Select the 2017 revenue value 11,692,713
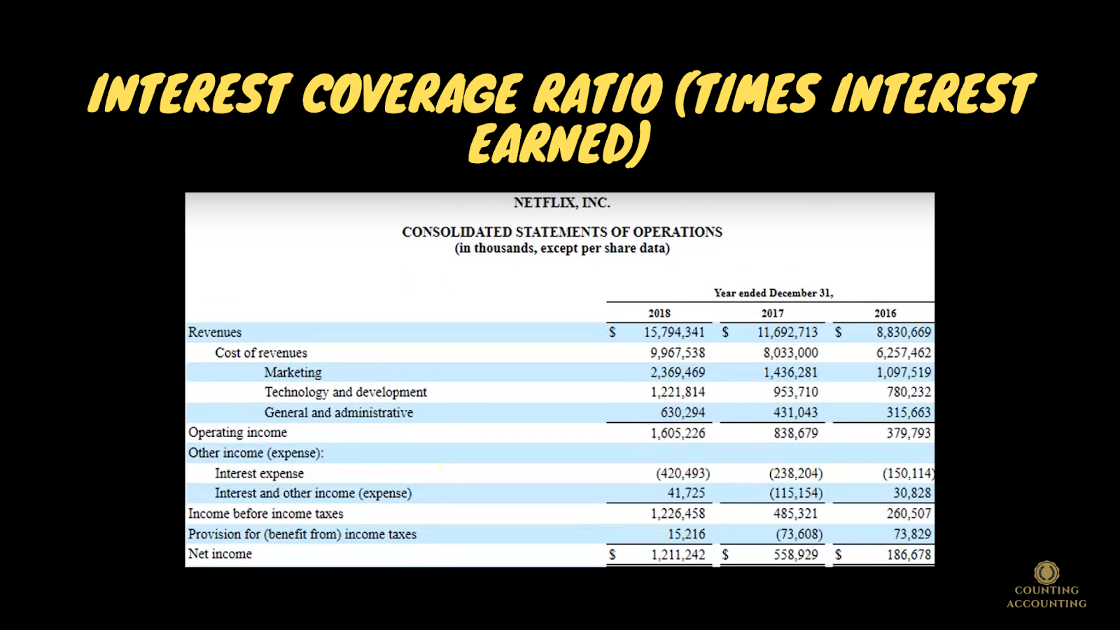This screenshot has height=630, width=1120. 787,332
